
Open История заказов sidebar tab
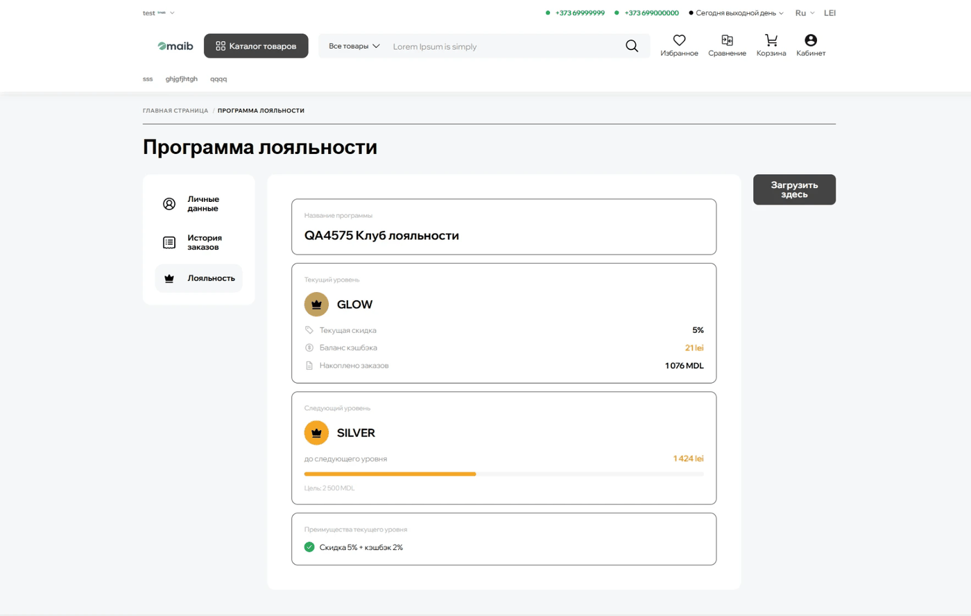pyautogui.click(x=199, y=242)
